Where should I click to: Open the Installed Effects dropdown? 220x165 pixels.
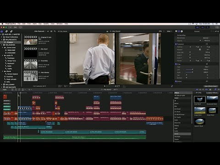(212, 93)
